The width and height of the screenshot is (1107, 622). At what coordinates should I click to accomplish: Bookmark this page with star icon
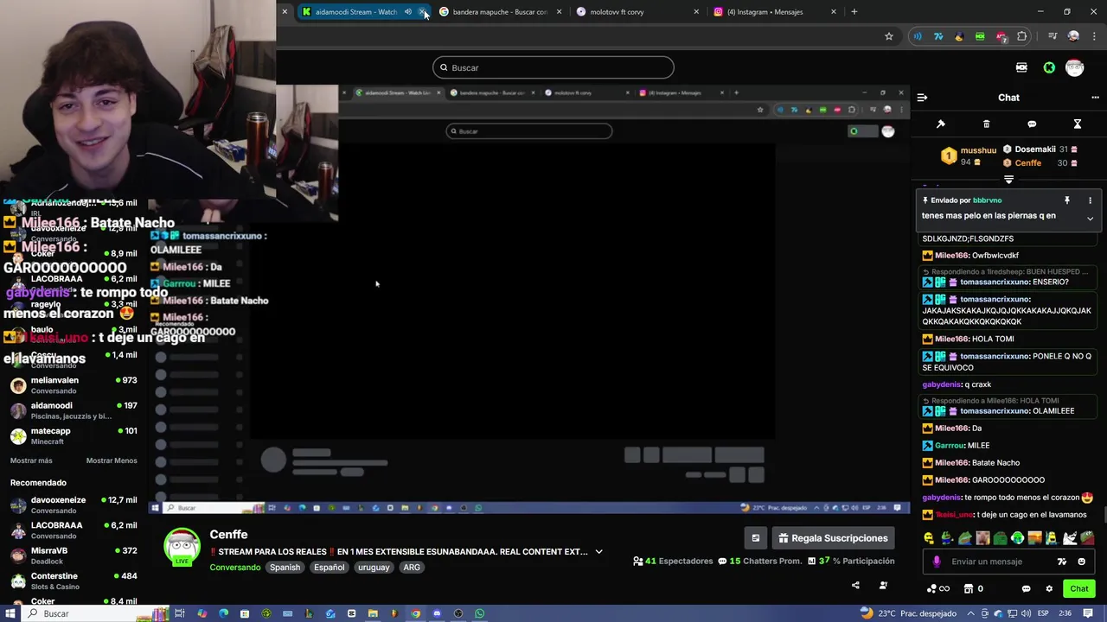point(889,36)
